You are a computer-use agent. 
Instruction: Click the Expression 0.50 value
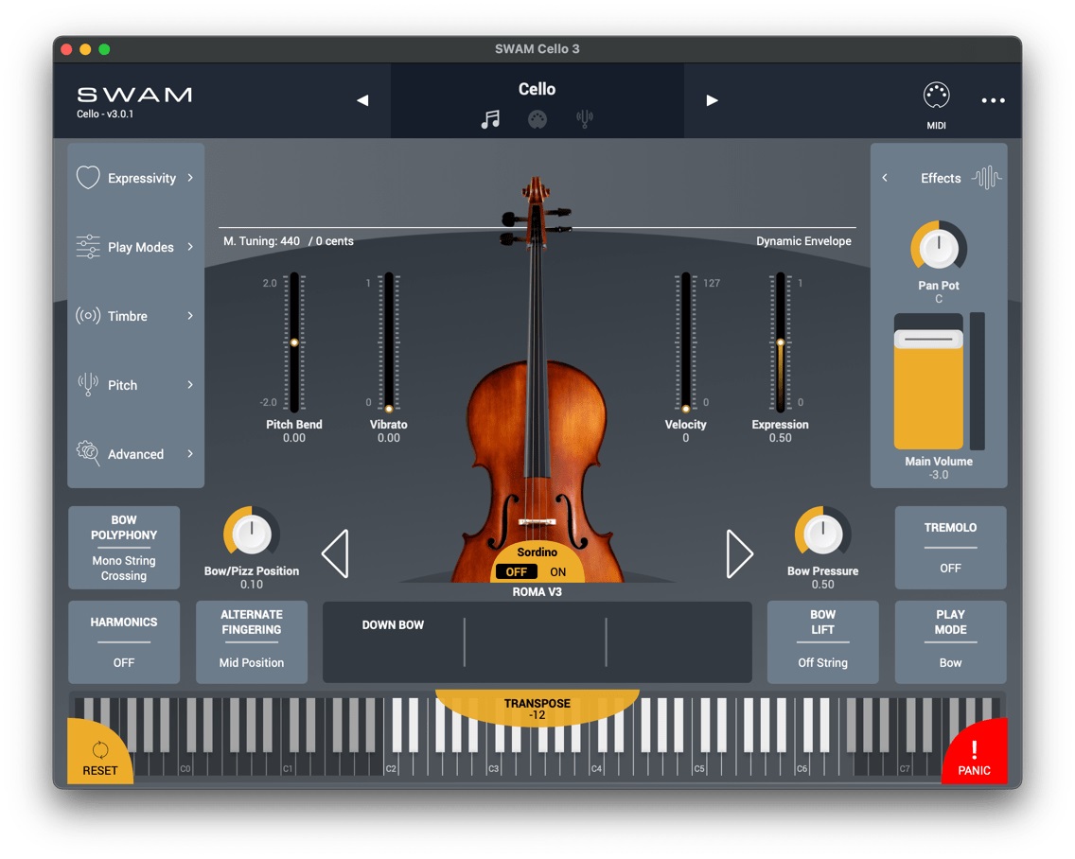click(780, 438)
